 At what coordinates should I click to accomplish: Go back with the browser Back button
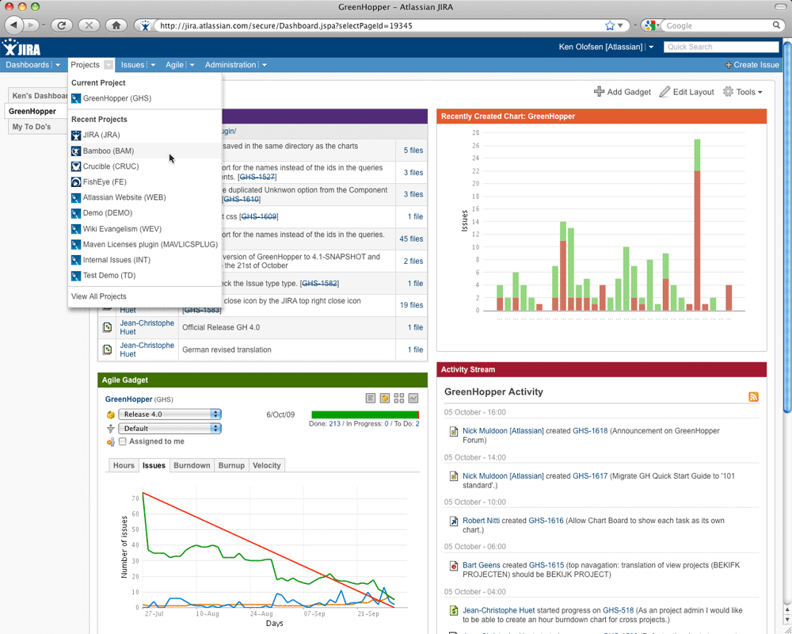pos(13,25)
